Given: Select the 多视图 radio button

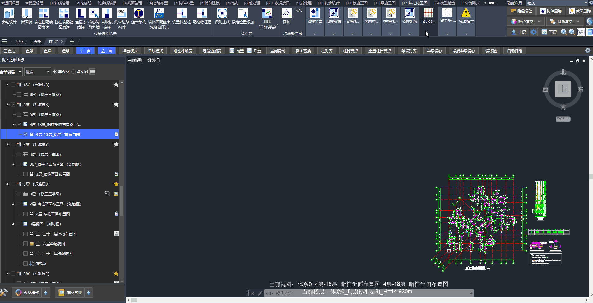Looking at the screenshot, I should [74, 72].
